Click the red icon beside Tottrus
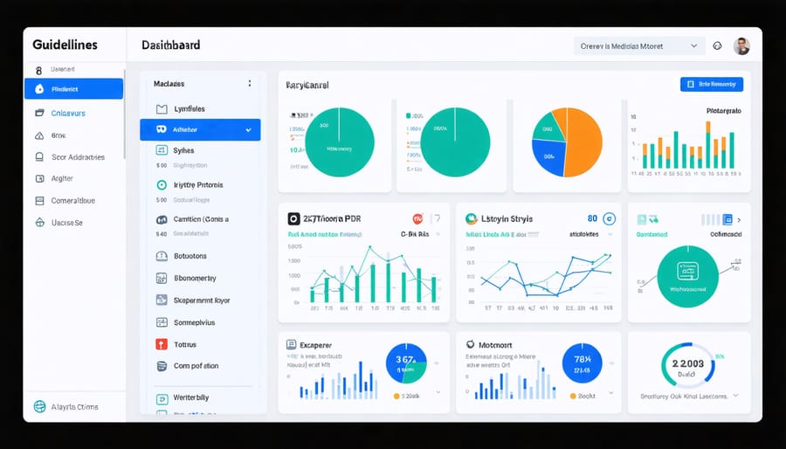 click(162, 344)
